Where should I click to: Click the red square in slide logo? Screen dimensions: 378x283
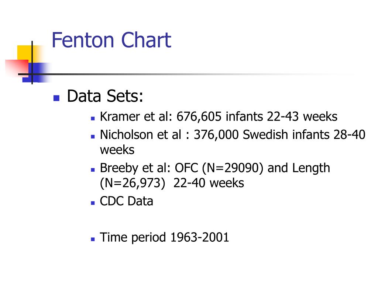click(17, 68)
